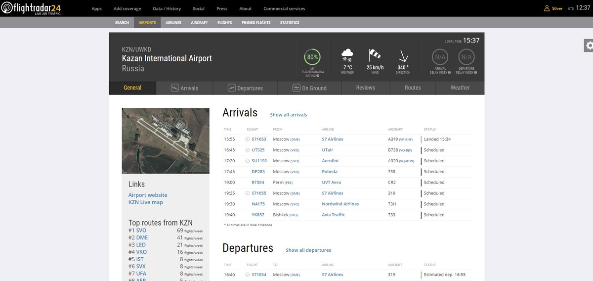This screenshot has width=593, height=281.
Task: Switch to the On Ground tab
Action: click(x=309, y=88)
